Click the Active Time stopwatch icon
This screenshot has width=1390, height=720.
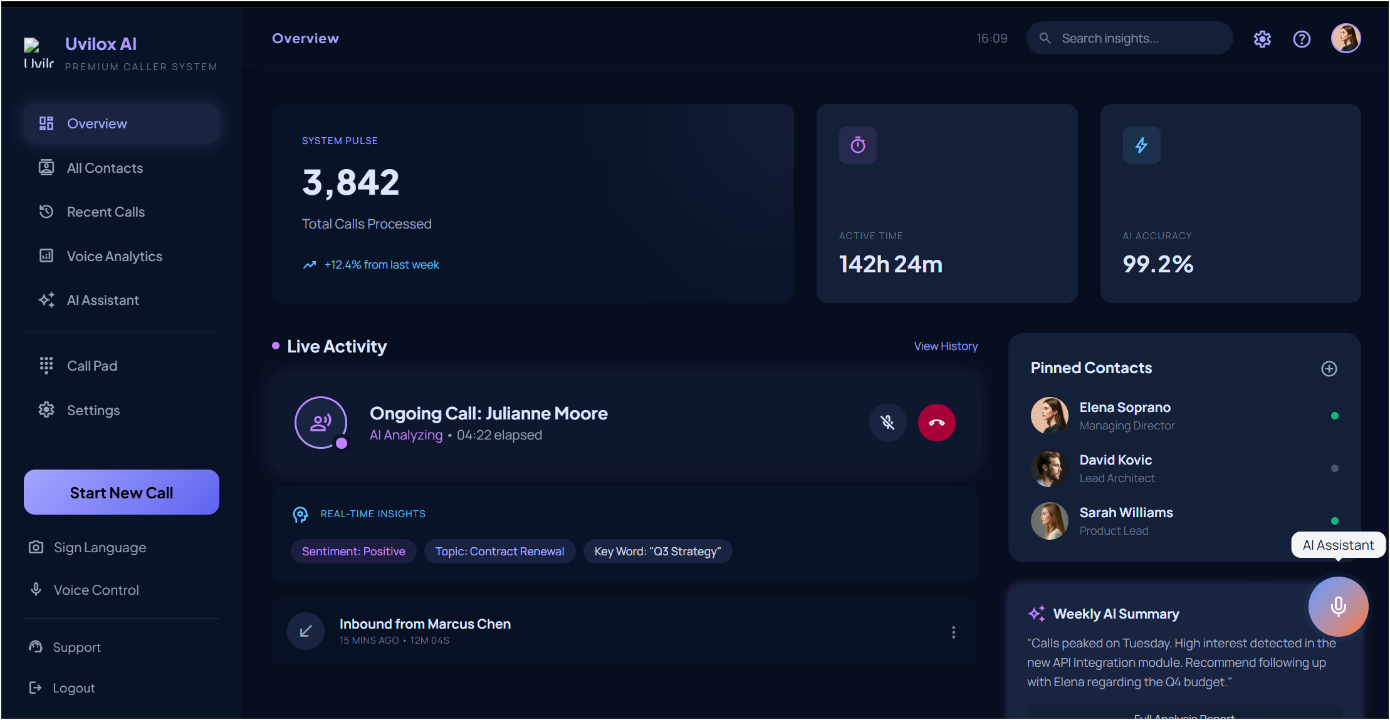point(858,145)
